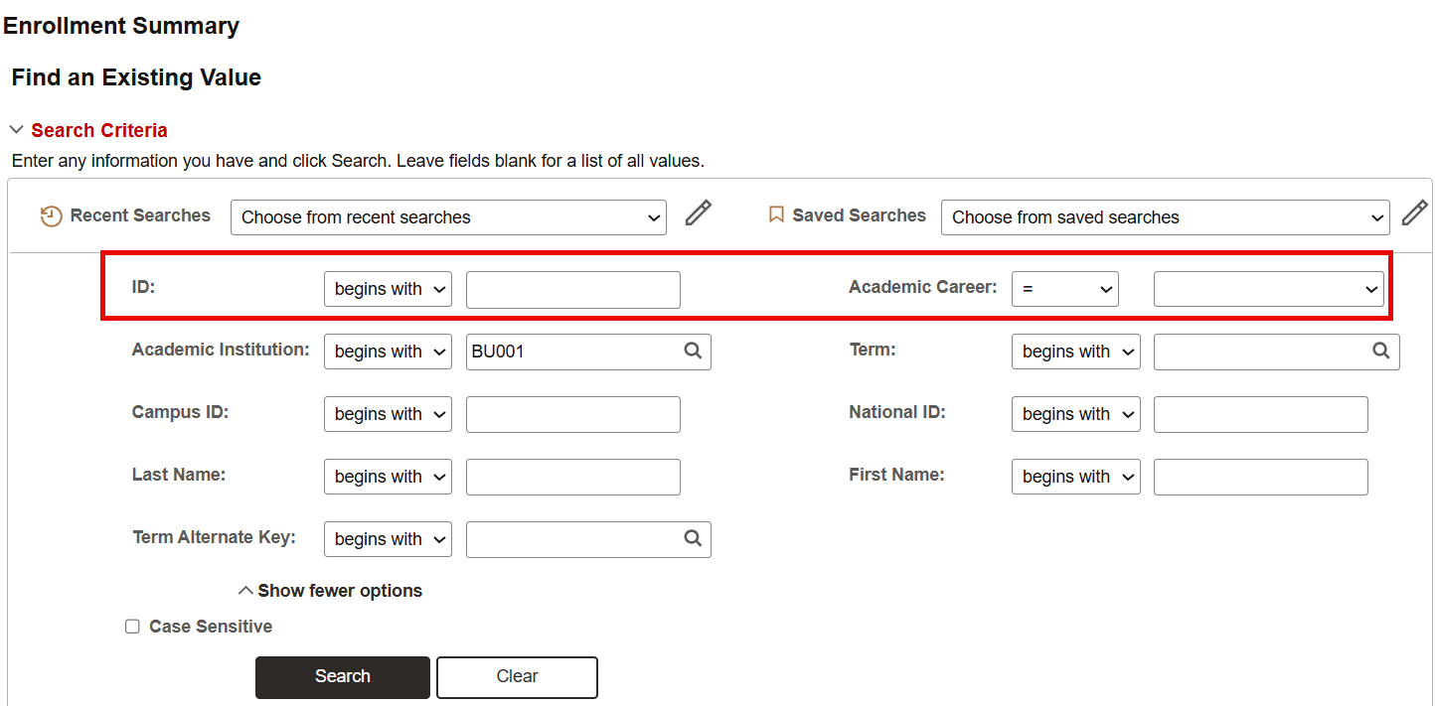This screenshot has width=1435, height=706.
Task: Focus the ID input field
Action: 573,289
